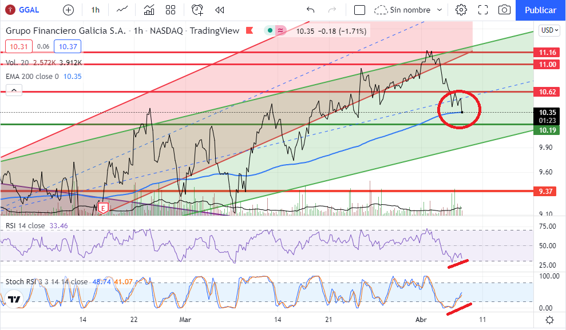566x330 pixels.
Task: Click the Publicar button
Action: (540, 10)
